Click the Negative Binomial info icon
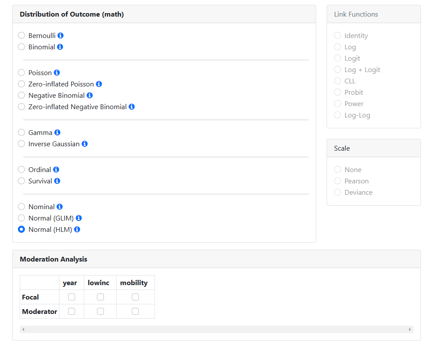The image size is (431, 348). click(x=90, y=95)
